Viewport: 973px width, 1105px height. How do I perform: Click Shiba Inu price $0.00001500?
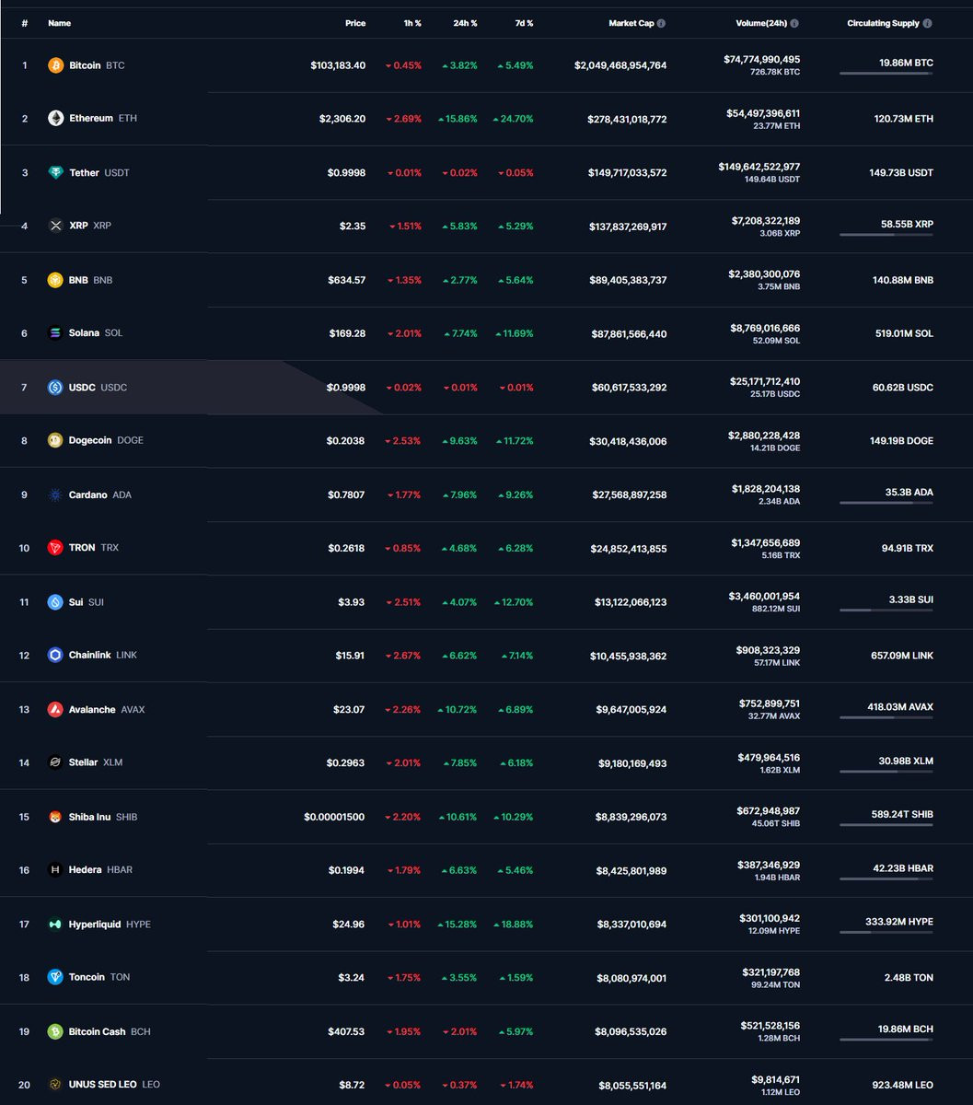point(335,817)
